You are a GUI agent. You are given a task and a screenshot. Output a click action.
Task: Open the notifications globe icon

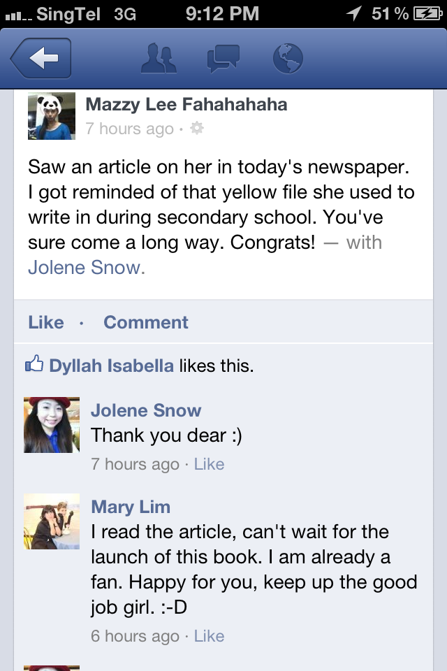click(288, 58)
